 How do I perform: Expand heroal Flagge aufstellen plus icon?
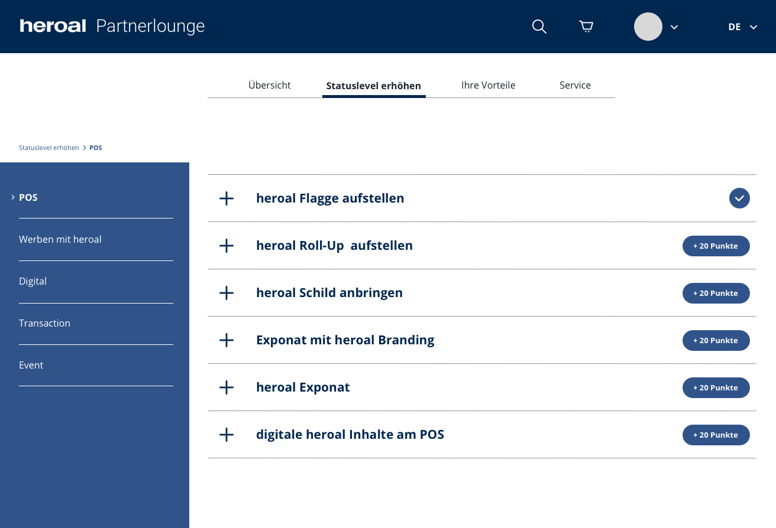tap(227, 198)
